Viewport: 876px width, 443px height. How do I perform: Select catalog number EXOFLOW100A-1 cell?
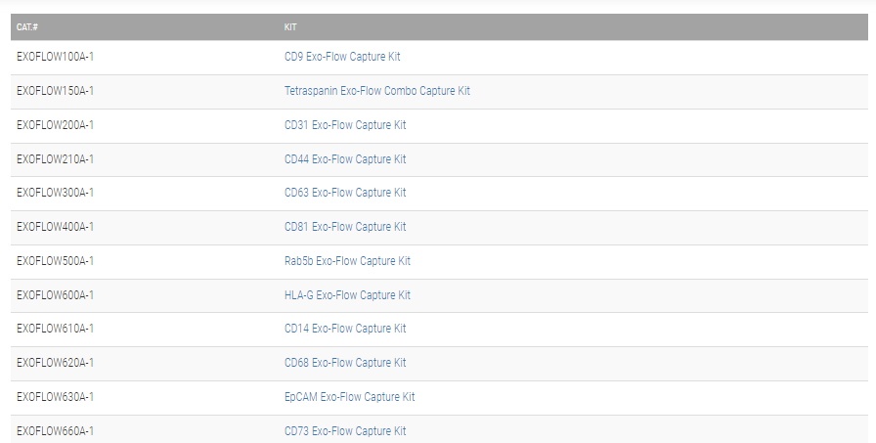(55, 57)
